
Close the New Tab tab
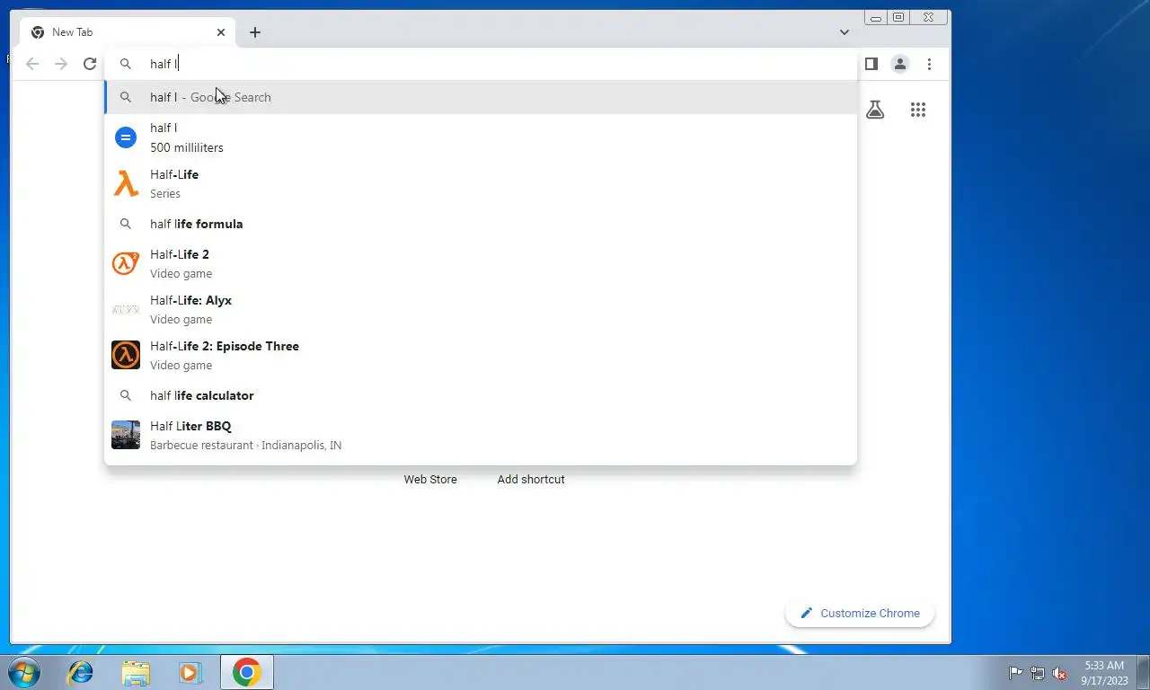coord(221,32)
